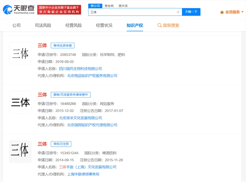Click application date 2014-09-15
The width and height of the screenshot is (246, 182).
[65, 160]
